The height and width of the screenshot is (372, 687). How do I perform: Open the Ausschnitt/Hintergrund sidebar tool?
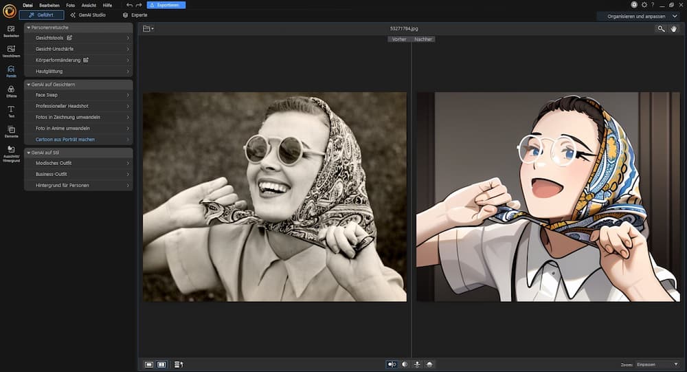coord(11,153)
